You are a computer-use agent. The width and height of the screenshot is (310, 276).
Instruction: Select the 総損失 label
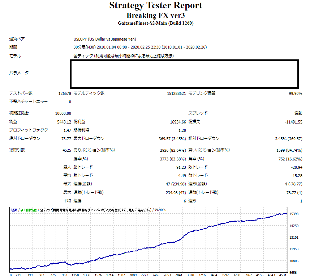click(194, 122)
